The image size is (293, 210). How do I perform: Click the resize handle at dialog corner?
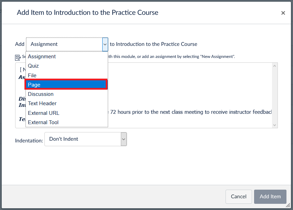[288, 206]
